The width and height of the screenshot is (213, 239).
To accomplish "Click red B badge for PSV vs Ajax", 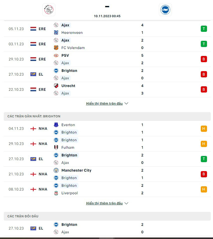I will point(204,59).
